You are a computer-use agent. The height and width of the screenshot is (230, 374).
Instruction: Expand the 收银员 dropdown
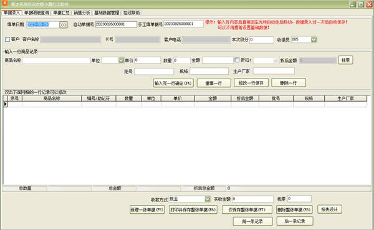314,39
